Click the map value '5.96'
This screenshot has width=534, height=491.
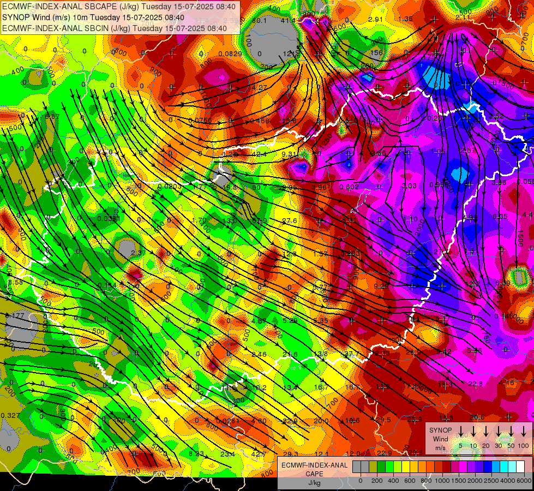tap(475, 350)
